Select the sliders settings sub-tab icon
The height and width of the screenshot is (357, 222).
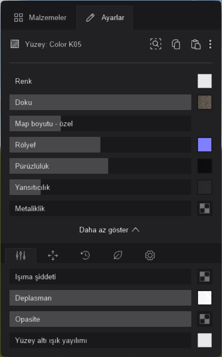coord(21,255)
